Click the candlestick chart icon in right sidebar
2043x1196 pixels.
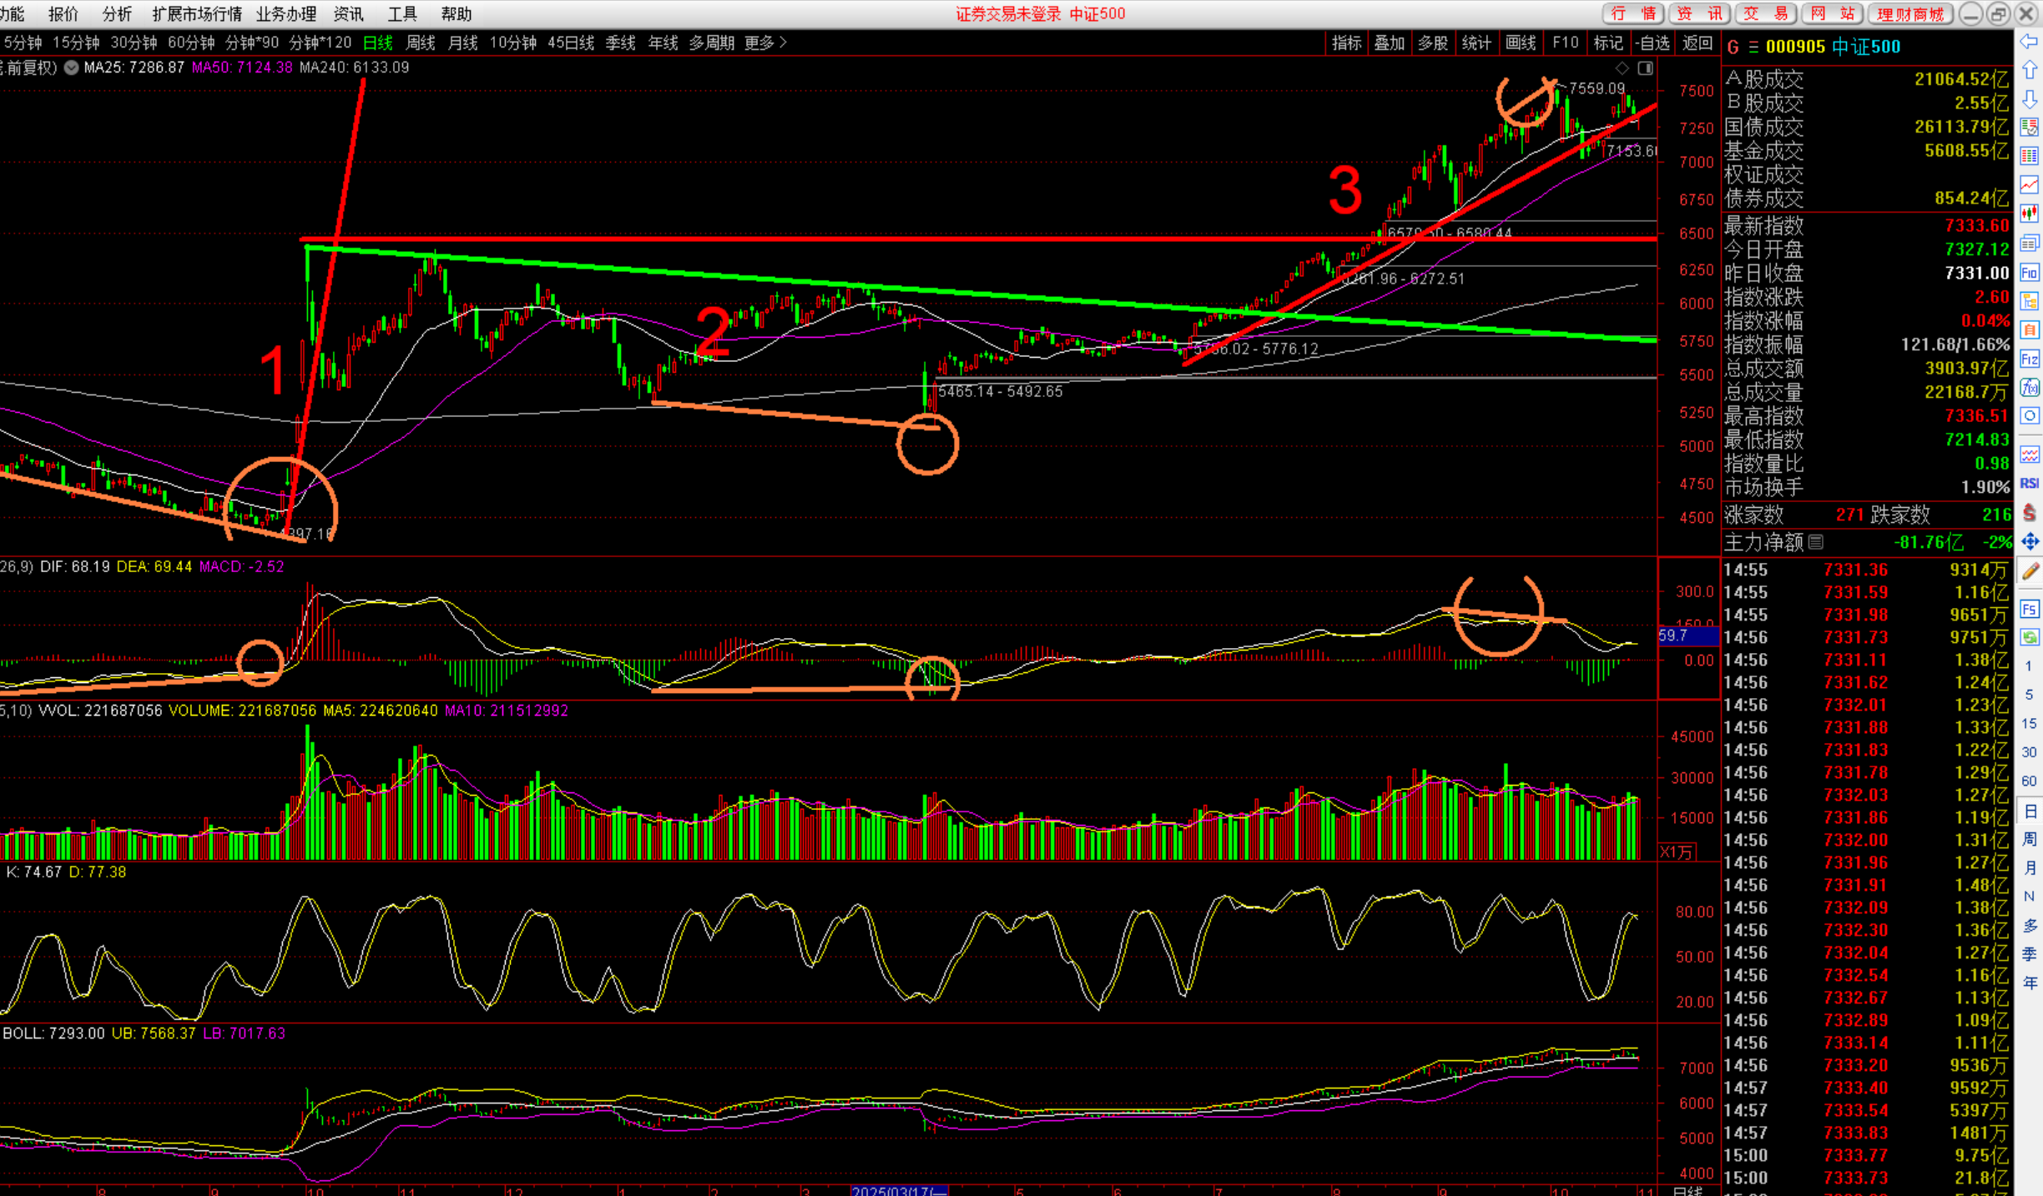click(2029, 214)
